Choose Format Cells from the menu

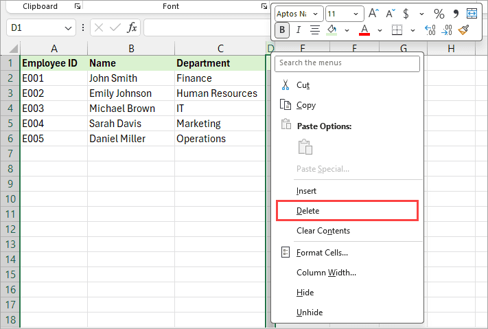pos(347,252)
